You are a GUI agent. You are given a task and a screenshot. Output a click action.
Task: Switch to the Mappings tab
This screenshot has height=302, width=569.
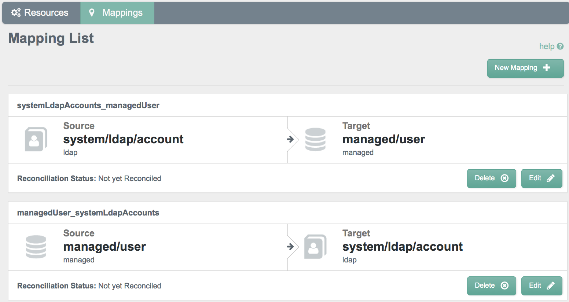[x=117, y=13]
